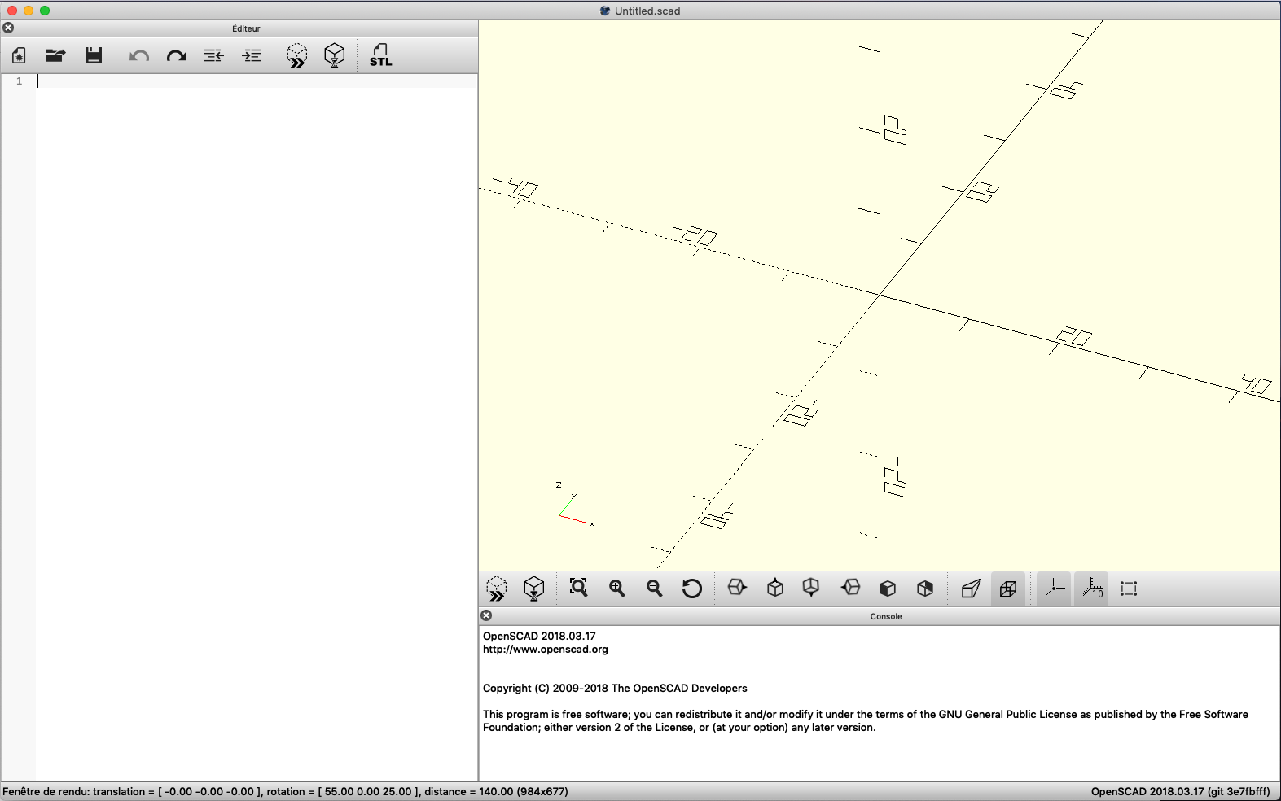Click the New file icon in editor toolbar
Image resolution: width=1281 pixels, height=801 pixels.
click(19, 55)
